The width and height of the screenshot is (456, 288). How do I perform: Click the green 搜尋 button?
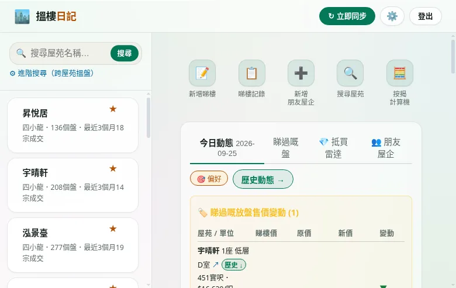[125, 53]
